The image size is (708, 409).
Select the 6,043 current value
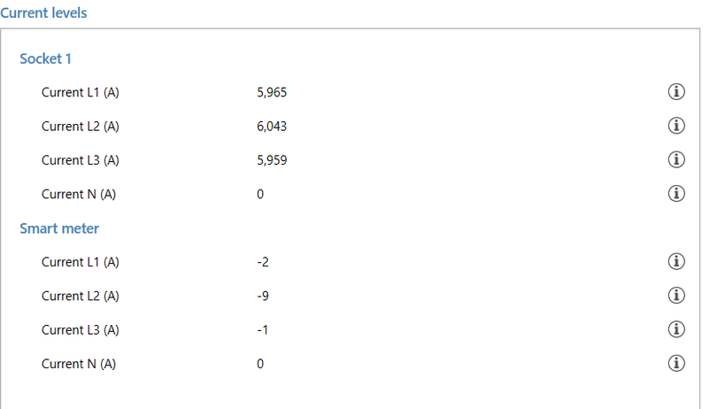pos(272,126)
